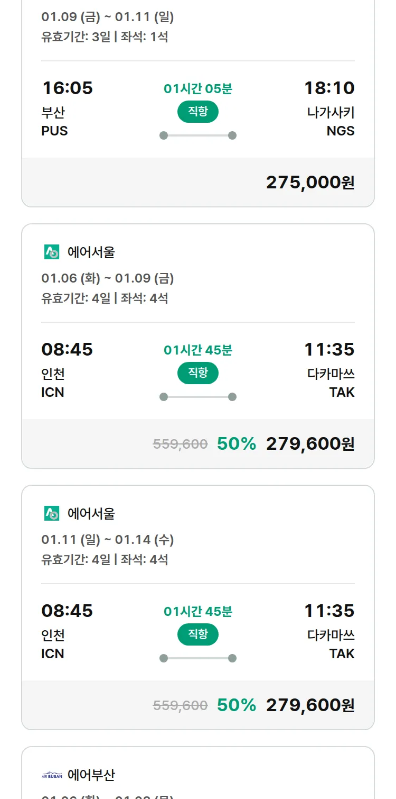Tap 직항 badge on 01.06 Incheon flight

tap(197, 373)
